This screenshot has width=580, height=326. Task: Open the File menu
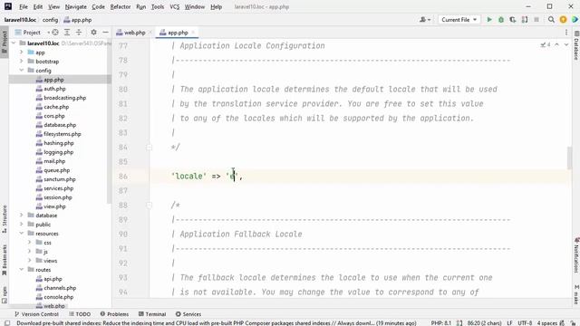24,6
